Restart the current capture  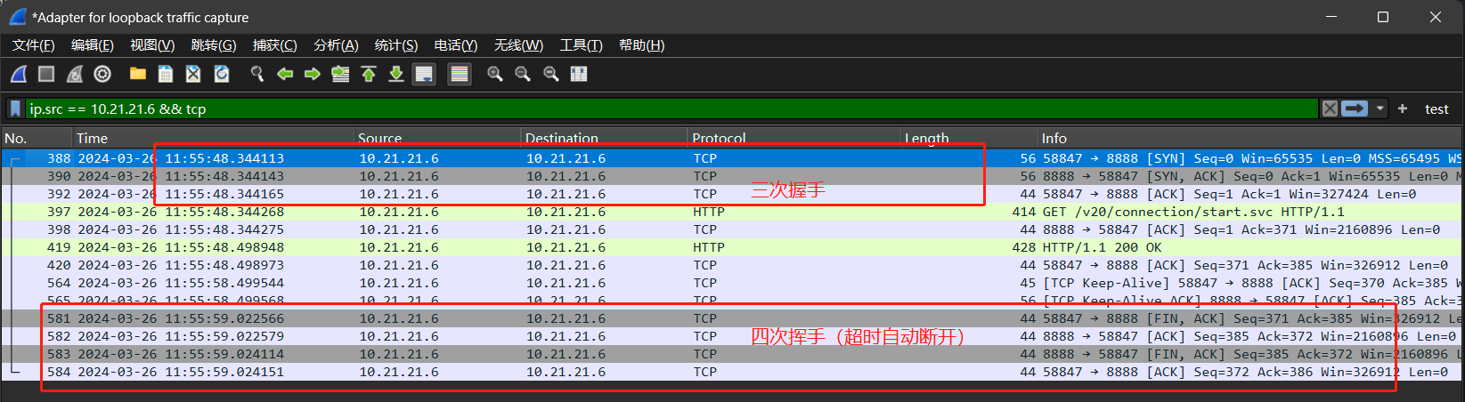[75, 74]
